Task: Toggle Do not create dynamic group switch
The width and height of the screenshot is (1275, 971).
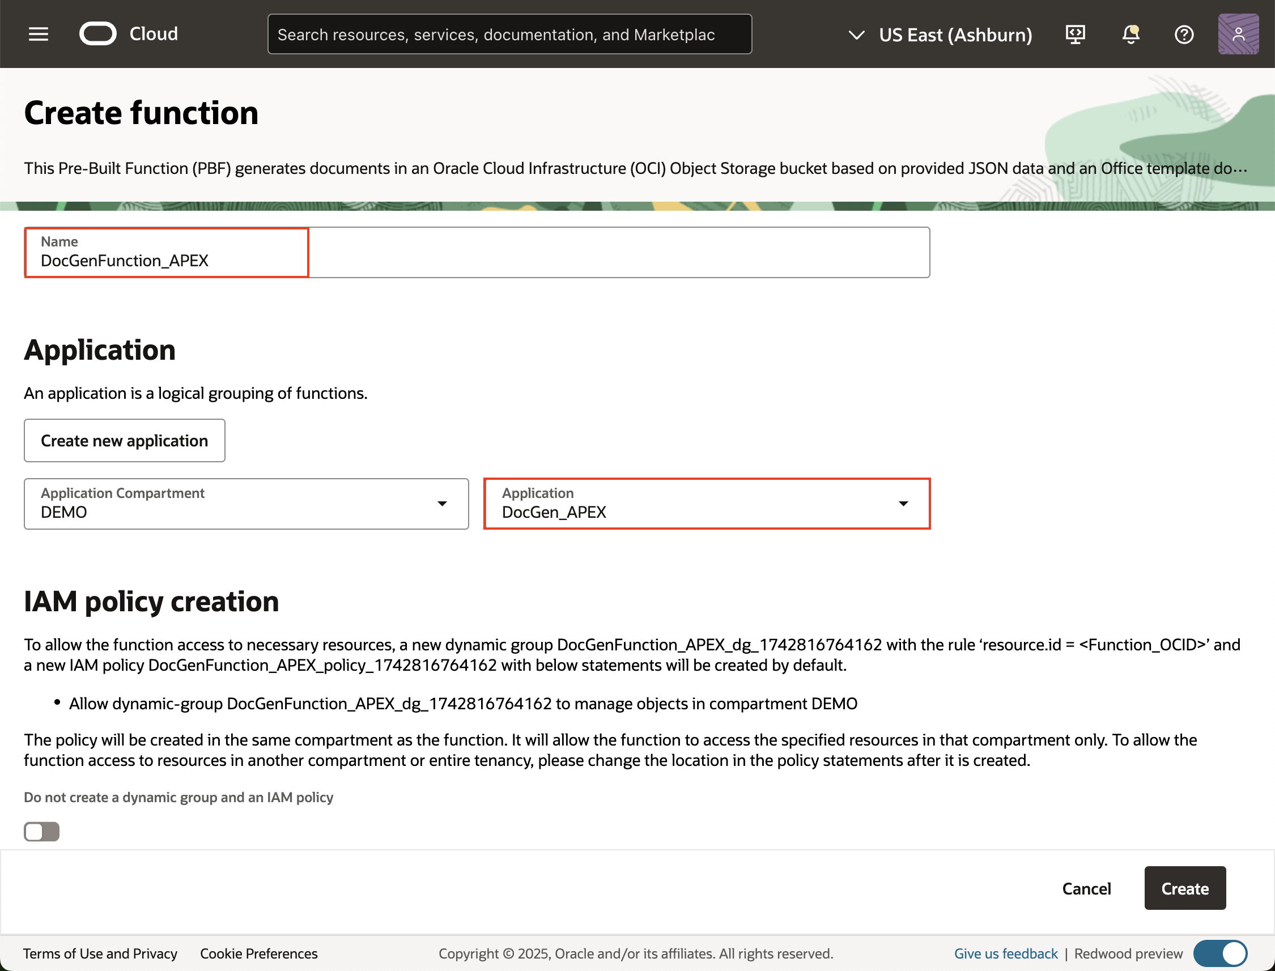Action: (41, 831)
